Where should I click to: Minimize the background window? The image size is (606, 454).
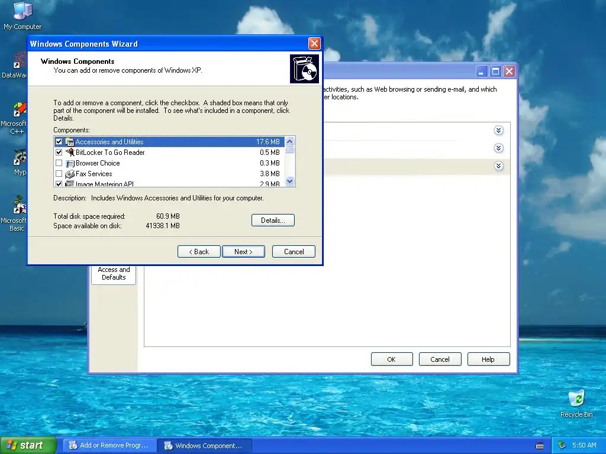tap(481, 72)
